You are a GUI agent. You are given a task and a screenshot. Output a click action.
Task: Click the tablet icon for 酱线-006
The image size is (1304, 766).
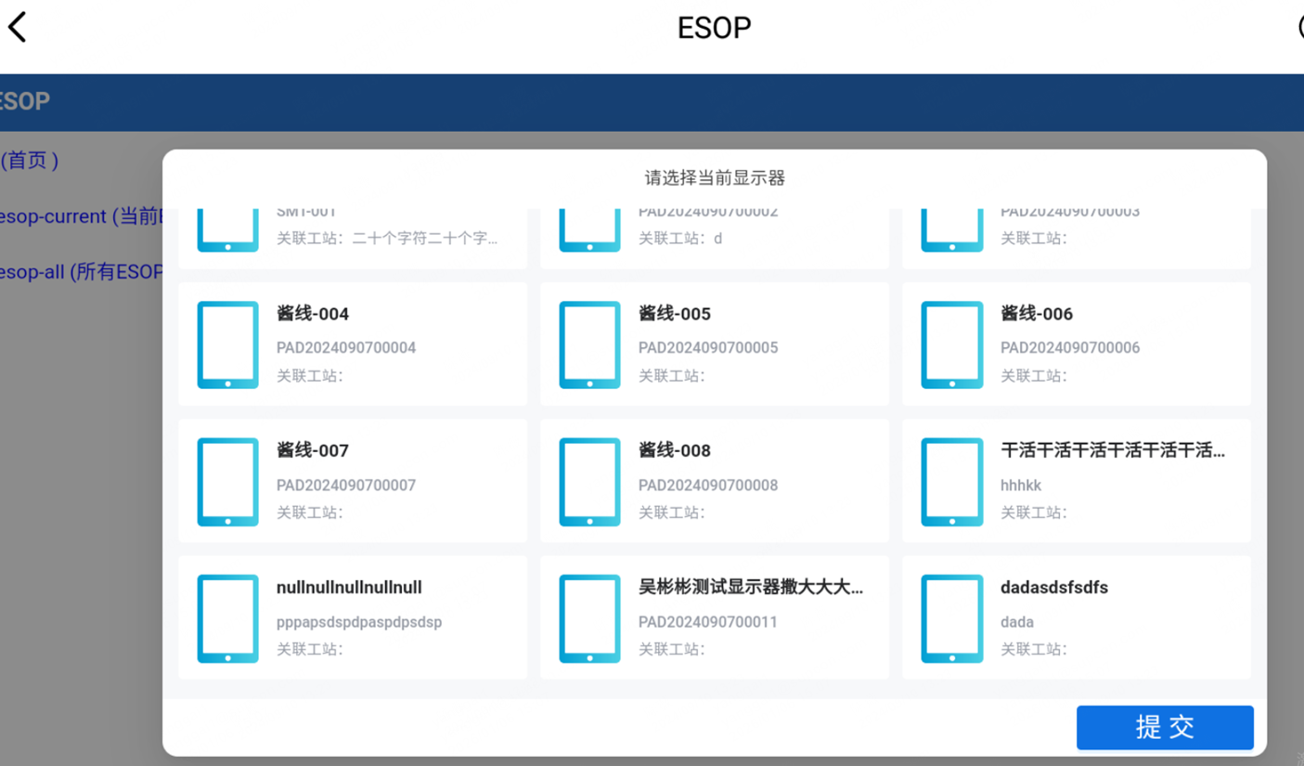[x=951, y=344]
